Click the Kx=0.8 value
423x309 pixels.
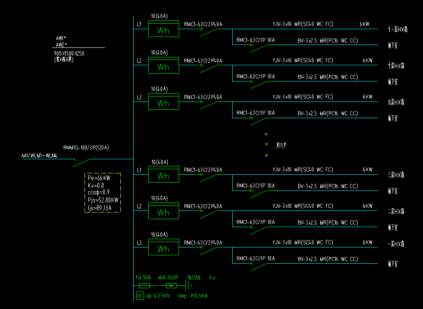96,185
